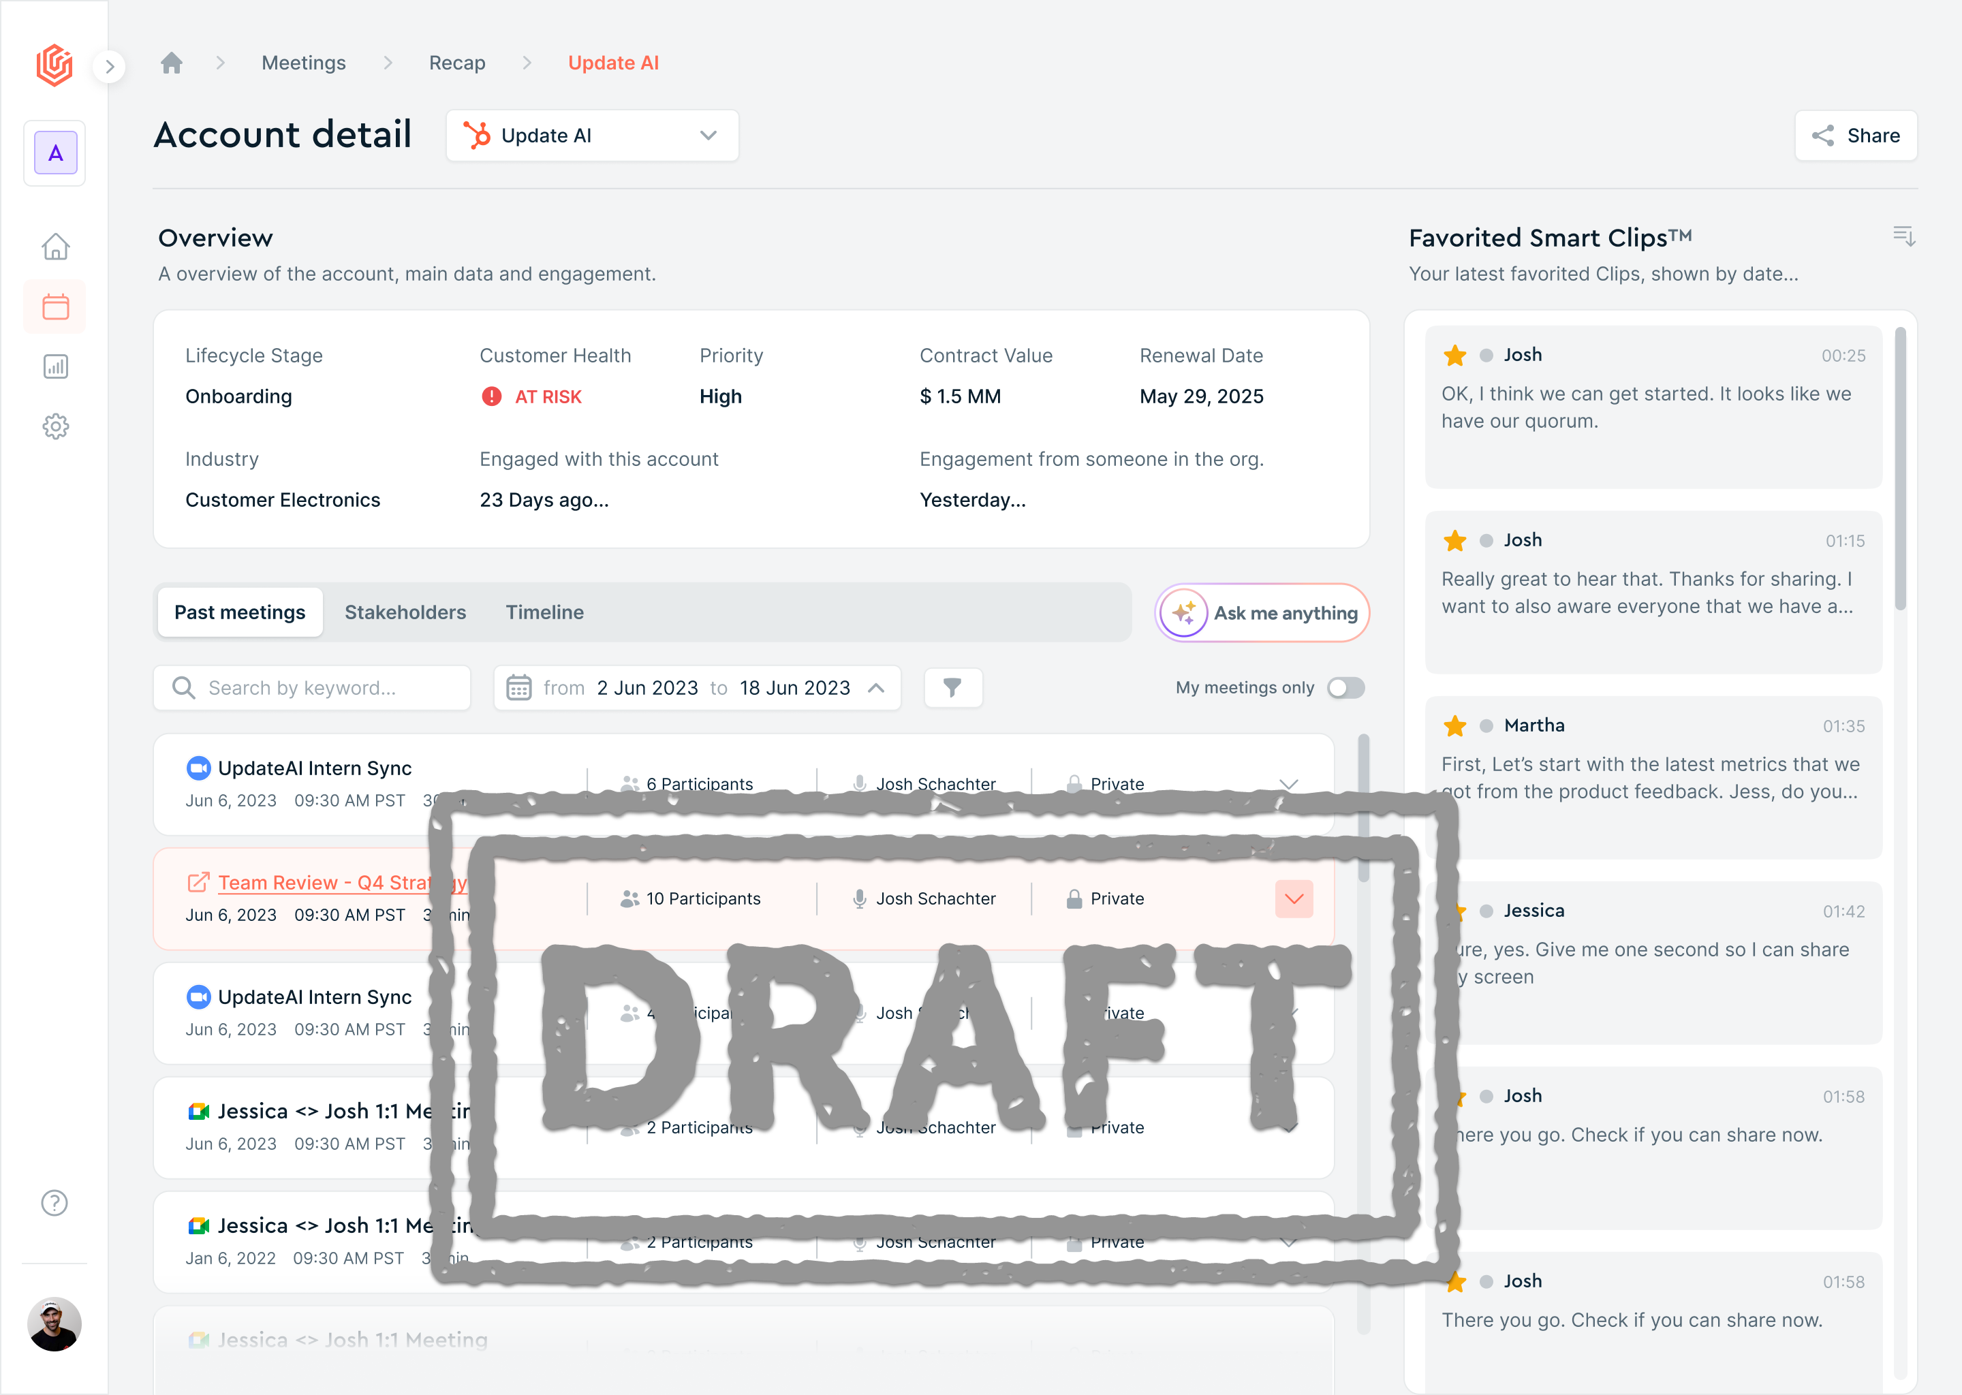
Task: Click the Update AI breadcrumb
Action: tap(613, 63)
